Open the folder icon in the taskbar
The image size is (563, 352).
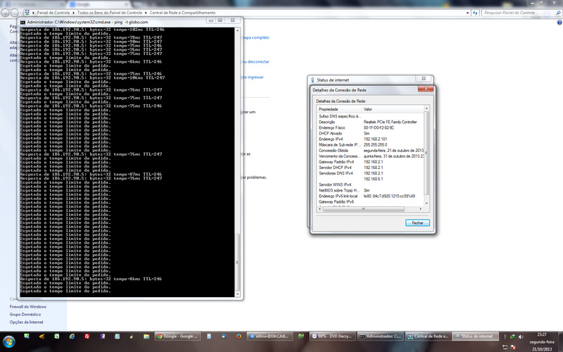(x=146, y=337)
